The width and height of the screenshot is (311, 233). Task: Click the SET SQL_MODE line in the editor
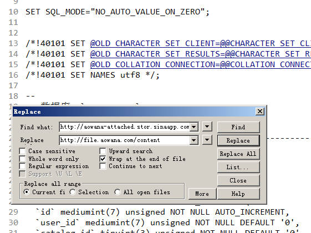pyautogui.click(x=117, y=12)
